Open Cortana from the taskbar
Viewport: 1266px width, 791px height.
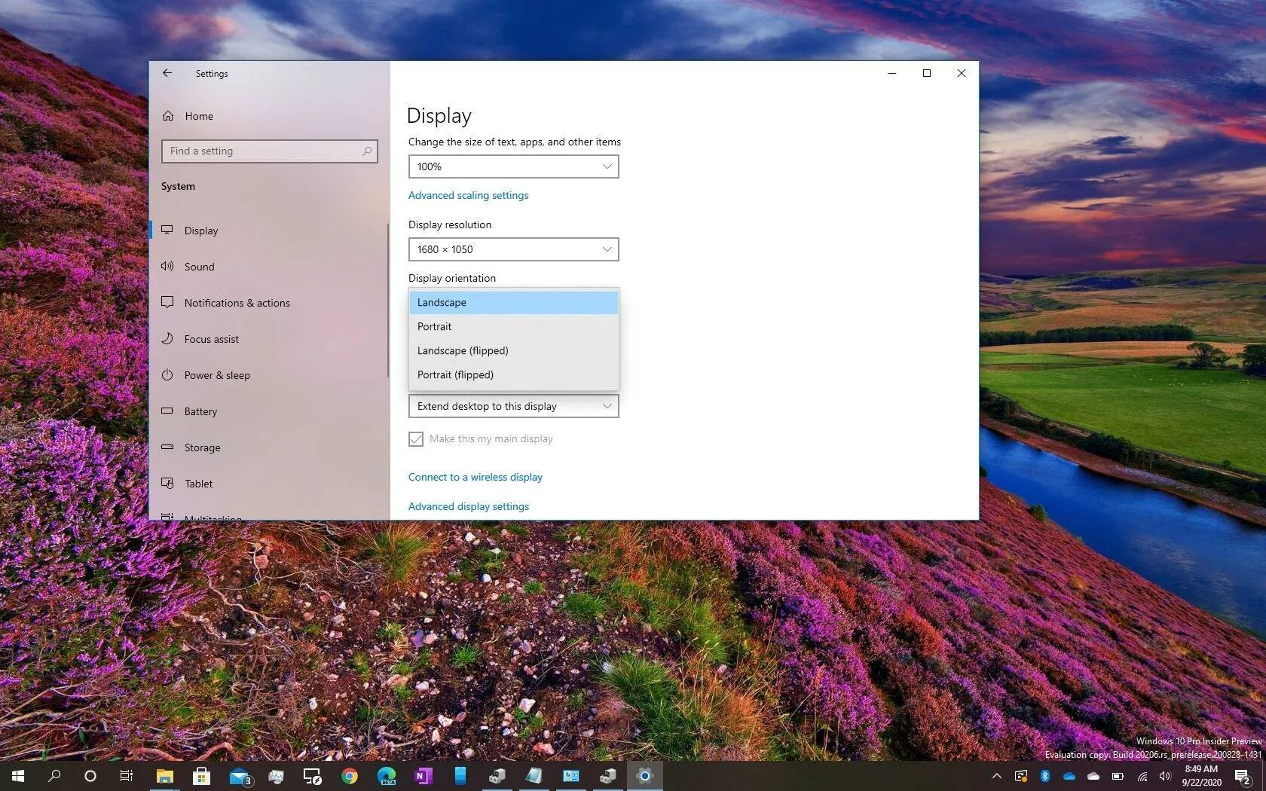90,776
